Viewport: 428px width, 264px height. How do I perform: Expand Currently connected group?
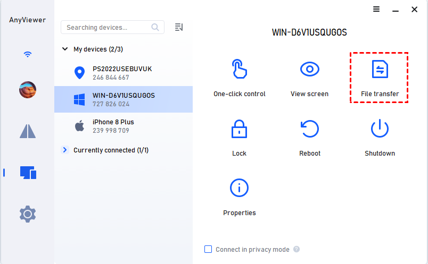65,150
